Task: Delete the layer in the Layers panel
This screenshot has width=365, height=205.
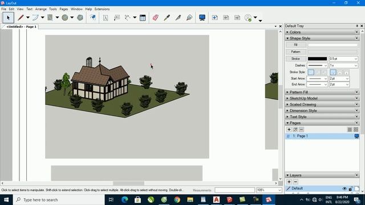Action: pos(295,182)
